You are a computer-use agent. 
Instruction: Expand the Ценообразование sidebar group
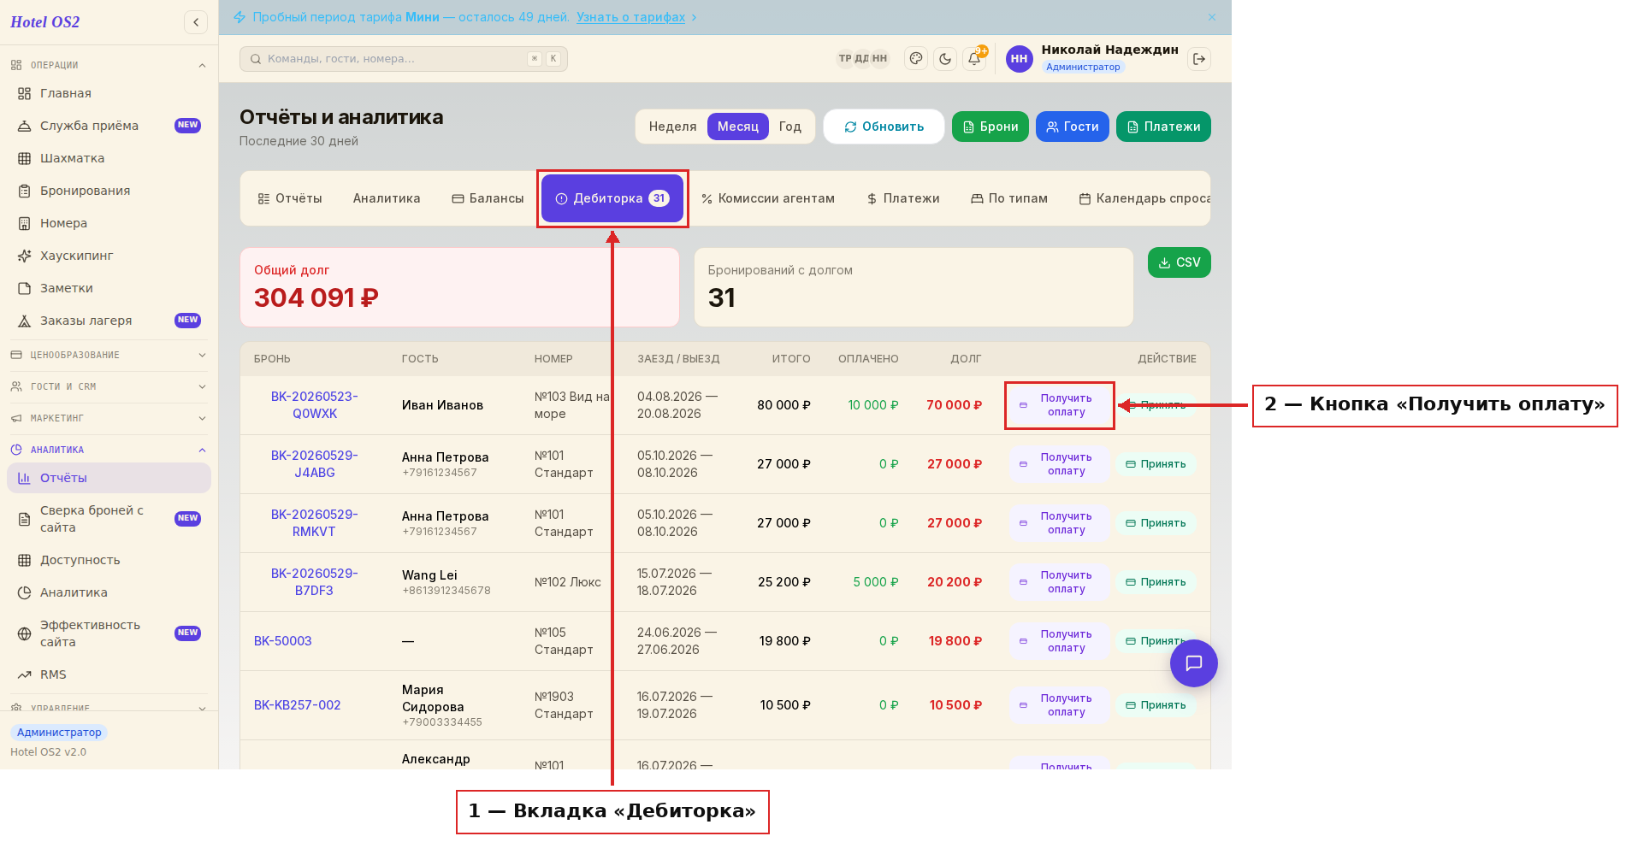coord(109,355)
